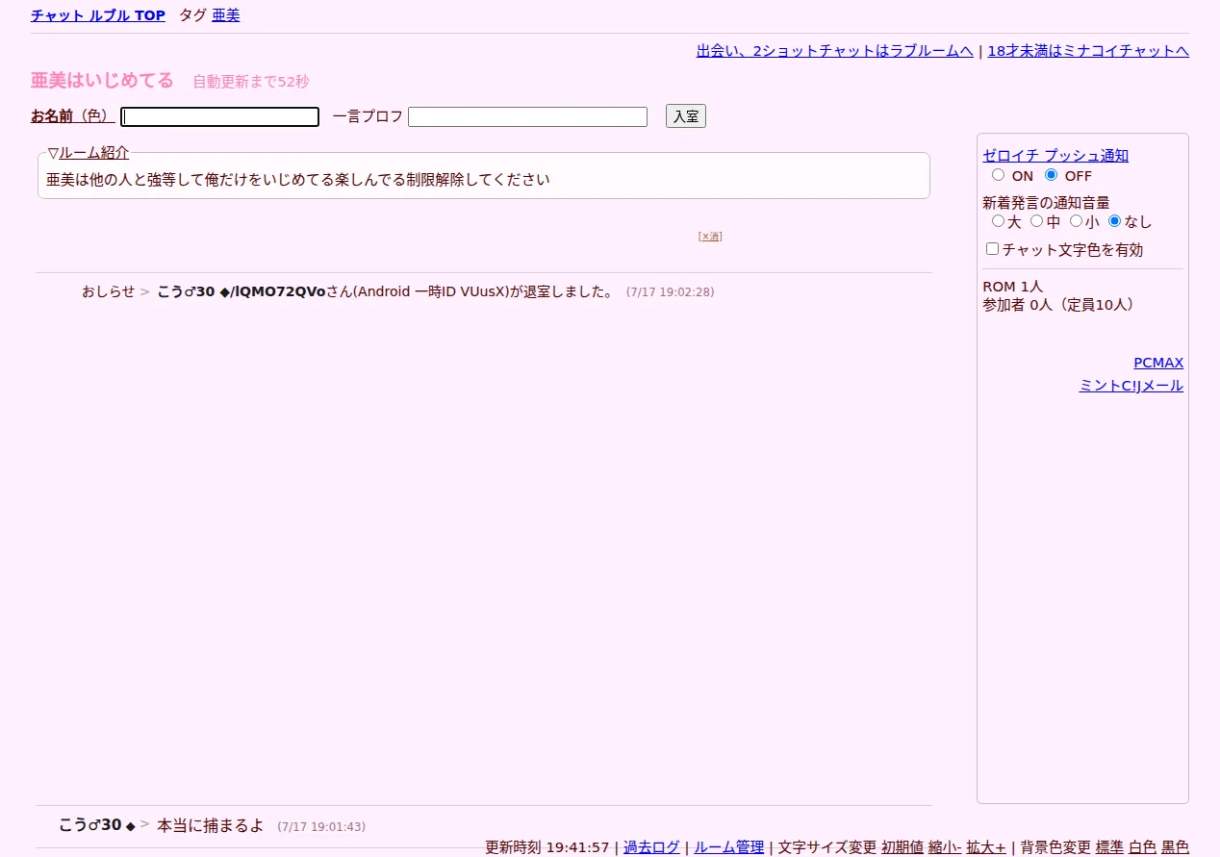Increase text size with 拡大+
The image size is (1220, 857).
click(986, 847)
